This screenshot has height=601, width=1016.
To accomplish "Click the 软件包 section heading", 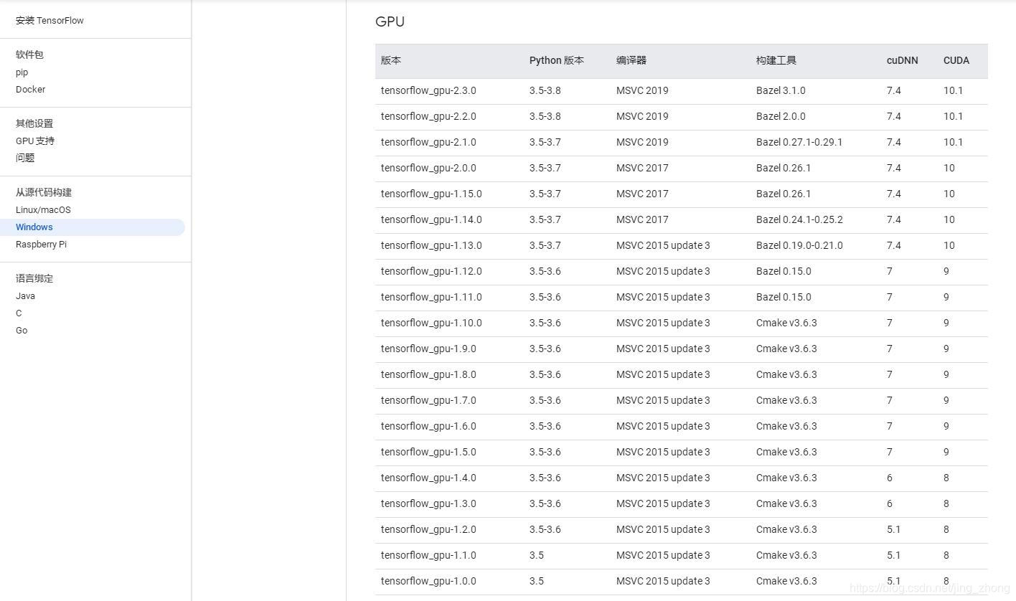I will [x=29, y=55].
